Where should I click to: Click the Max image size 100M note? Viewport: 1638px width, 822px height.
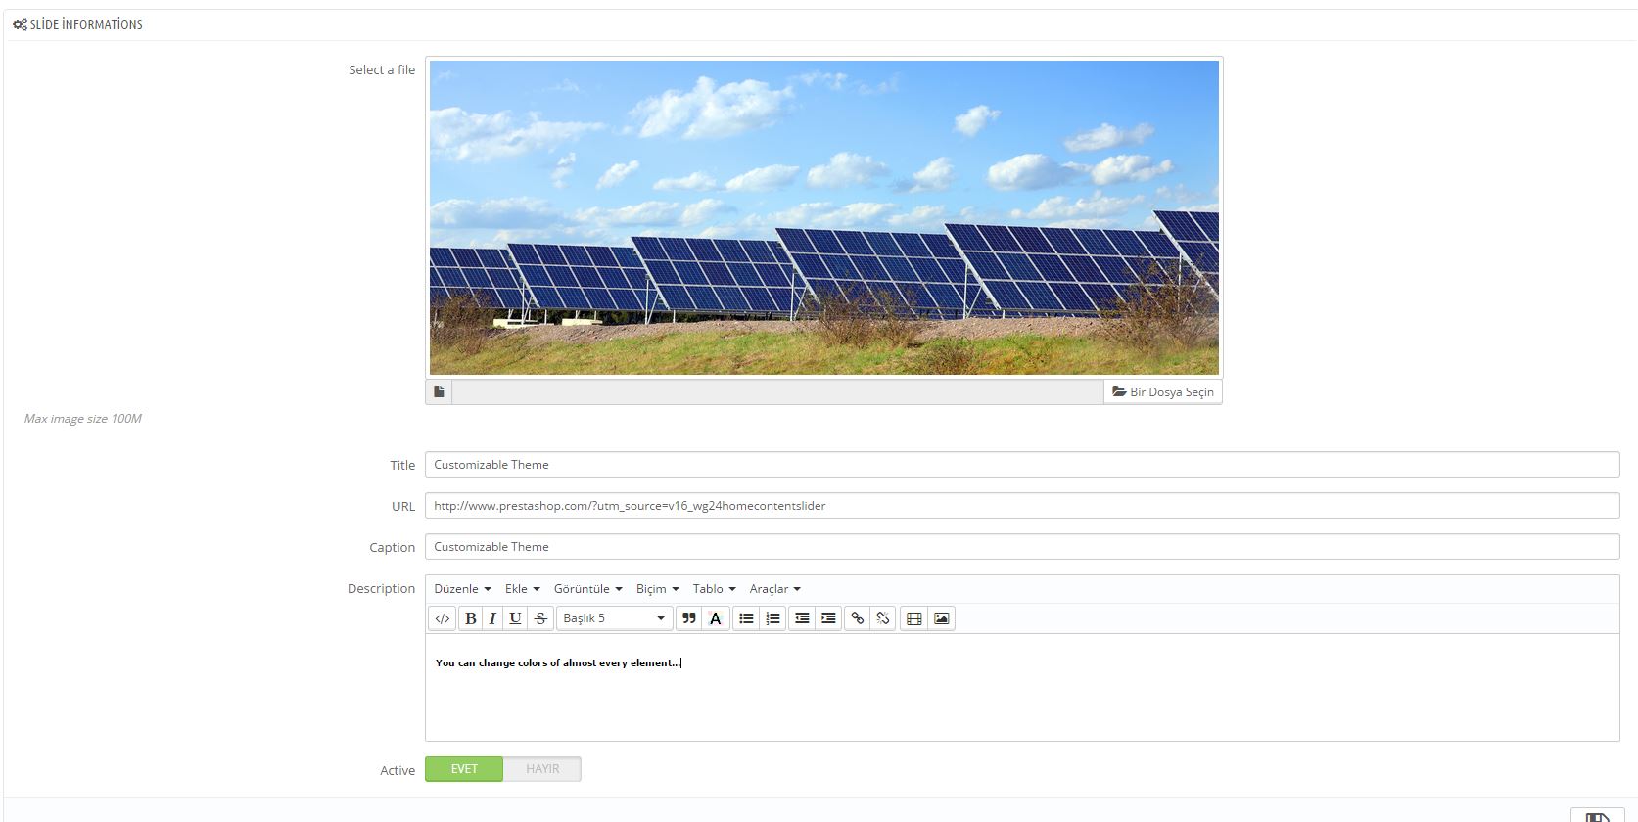point(83,419)
